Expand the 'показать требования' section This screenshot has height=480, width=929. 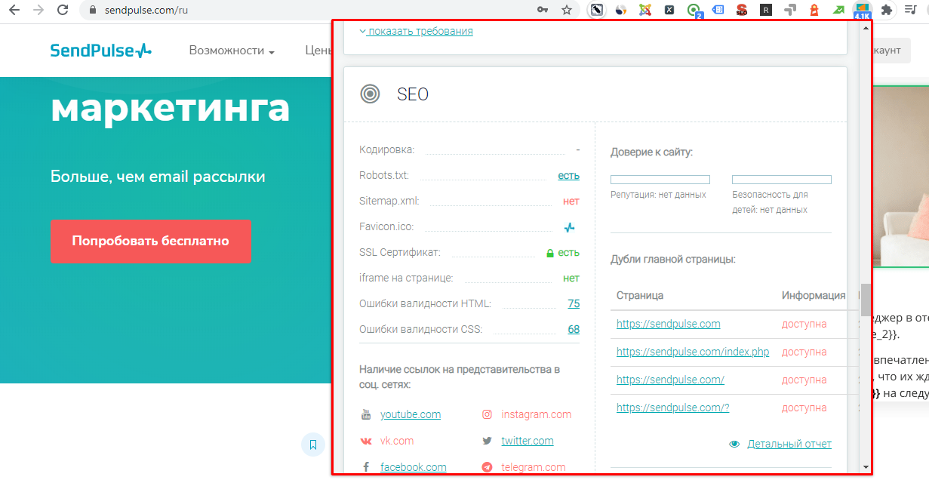(417, 31)
